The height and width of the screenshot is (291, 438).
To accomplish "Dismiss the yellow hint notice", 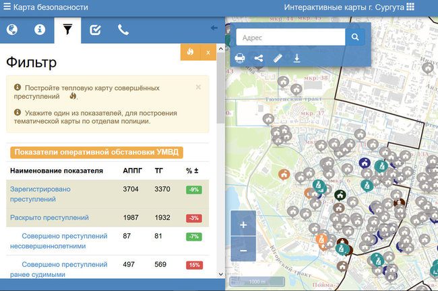I will (x=198, y=87).
